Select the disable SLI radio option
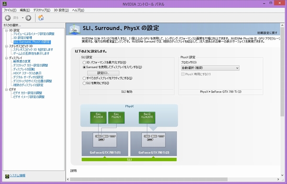The height and width of the screenshot is (184, 287). [x=84, y=83]
